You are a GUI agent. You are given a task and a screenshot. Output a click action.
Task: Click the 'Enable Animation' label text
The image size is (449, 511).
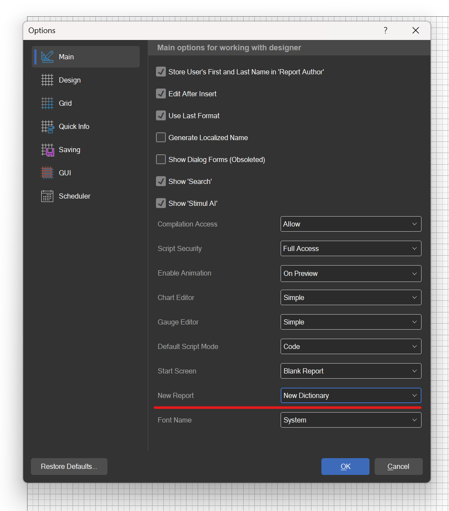(x=184, y=273)
